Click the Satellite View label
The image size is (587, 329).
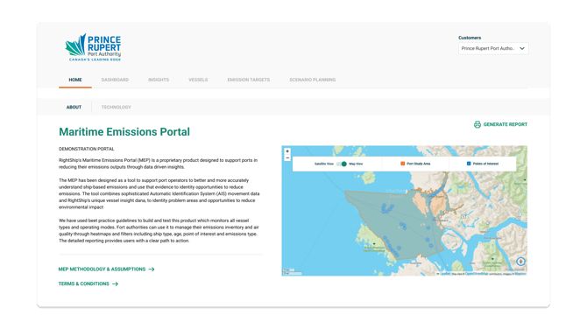click(x=324, y=164)
